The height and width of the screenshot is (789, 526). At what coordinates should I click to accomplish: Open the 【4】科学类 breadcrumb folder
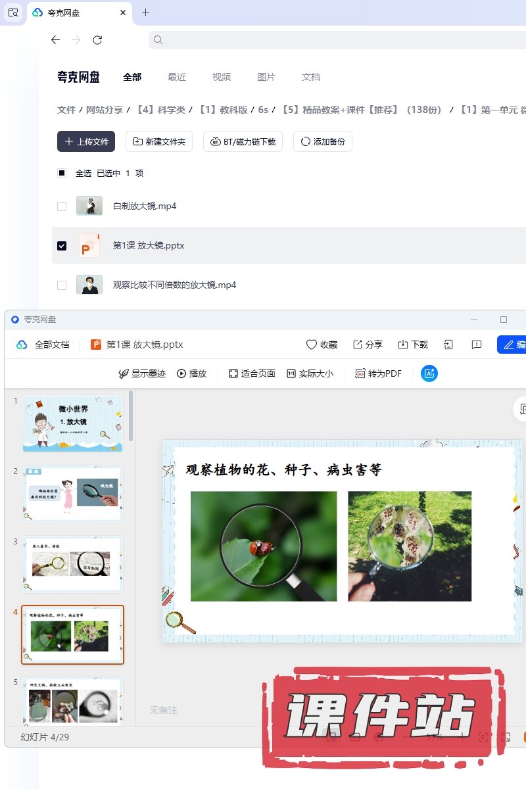pyautogui.click(x=161, y=110)
